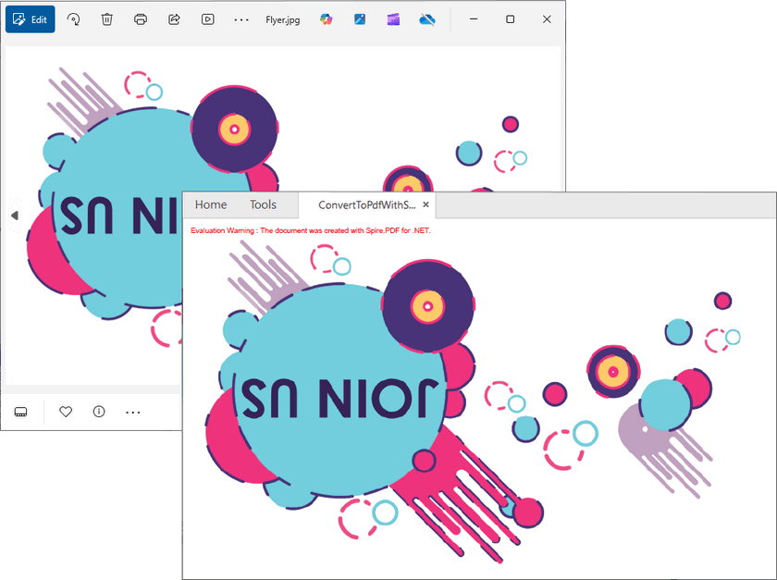Minimize the Photos window

pos(474,19)
